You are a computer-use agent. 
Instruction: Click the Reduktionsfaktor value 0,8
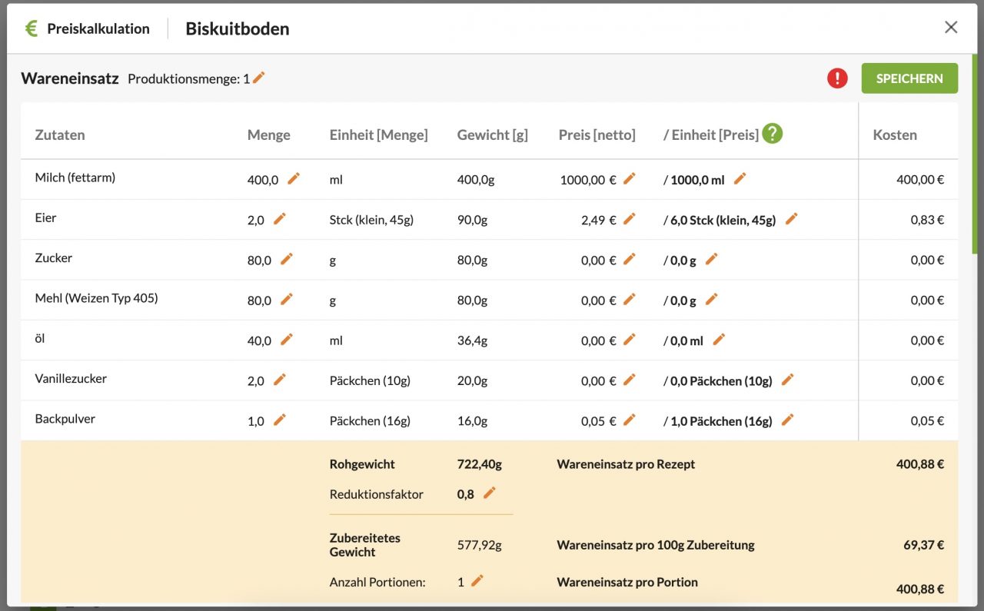(466, 494)
